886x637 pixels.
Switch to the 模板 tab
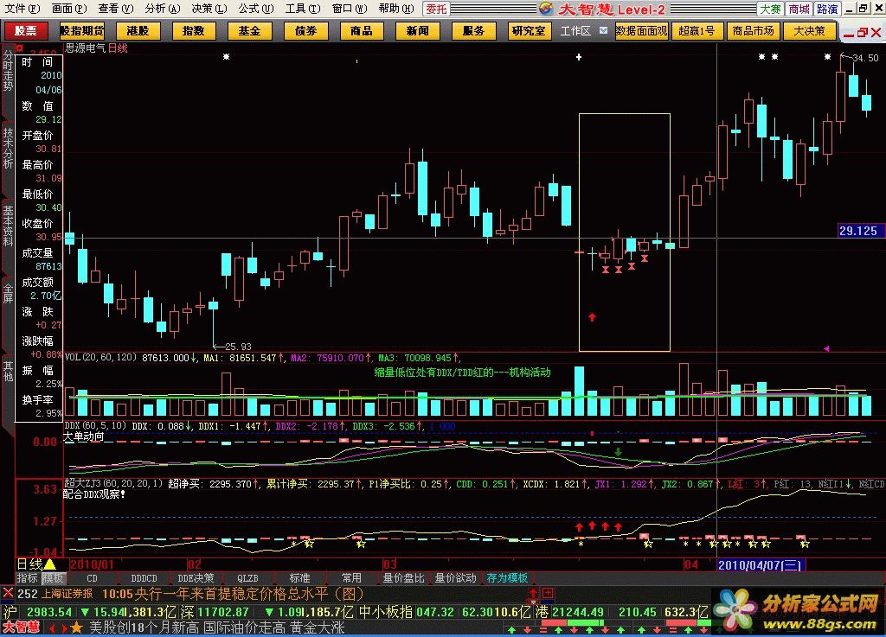pos(53,577)
